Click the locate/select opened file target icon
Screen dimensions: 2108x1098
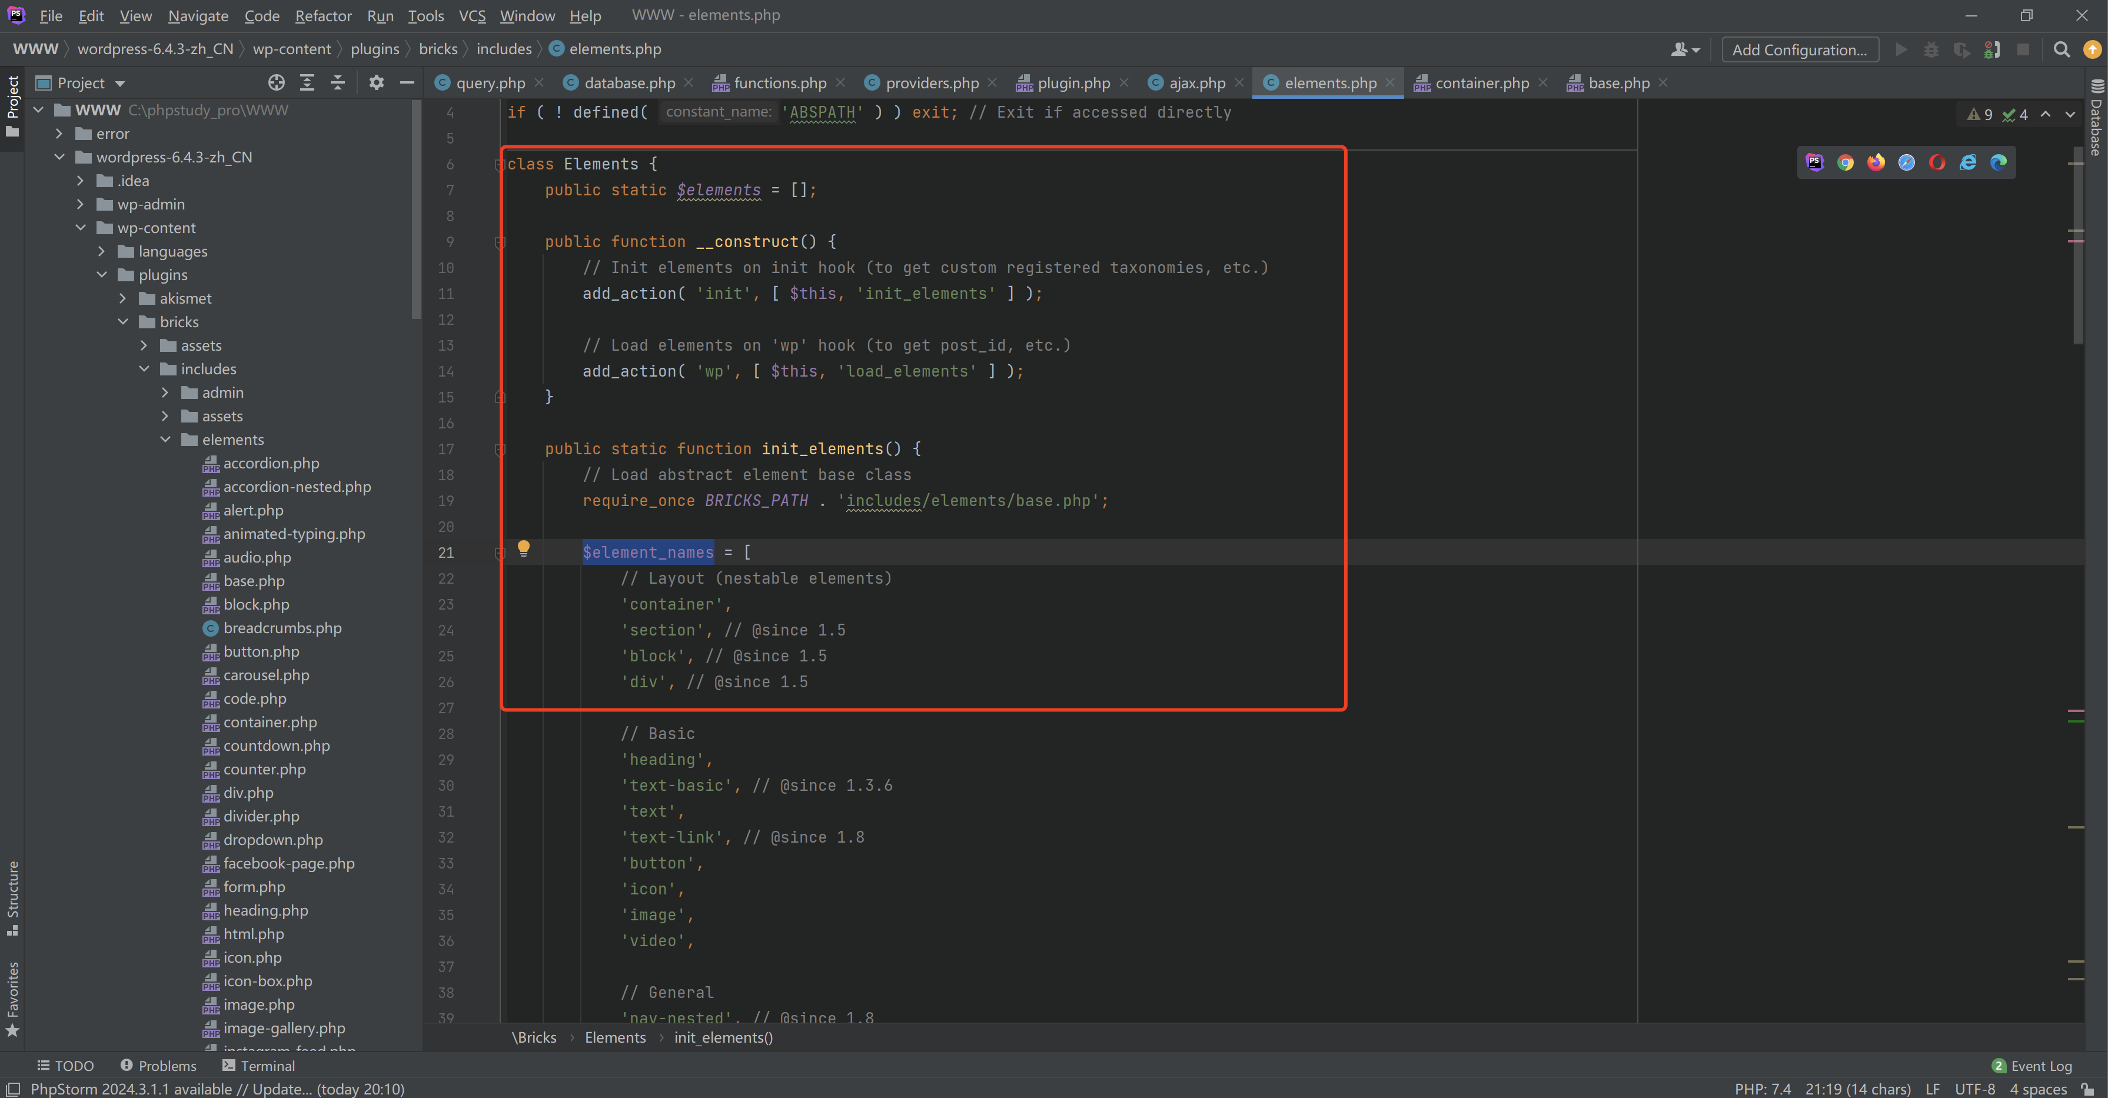pos(277,82)
